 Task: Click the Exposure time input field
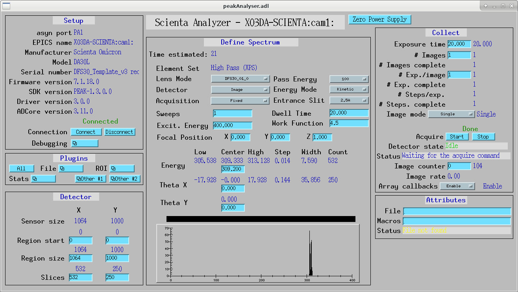pyautogui.click(x=459, y=44)
